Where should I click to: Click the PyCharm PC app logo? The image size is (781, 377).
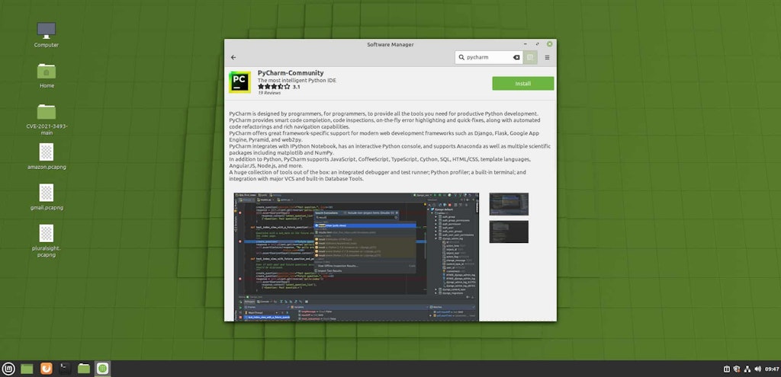click(239, 82)
